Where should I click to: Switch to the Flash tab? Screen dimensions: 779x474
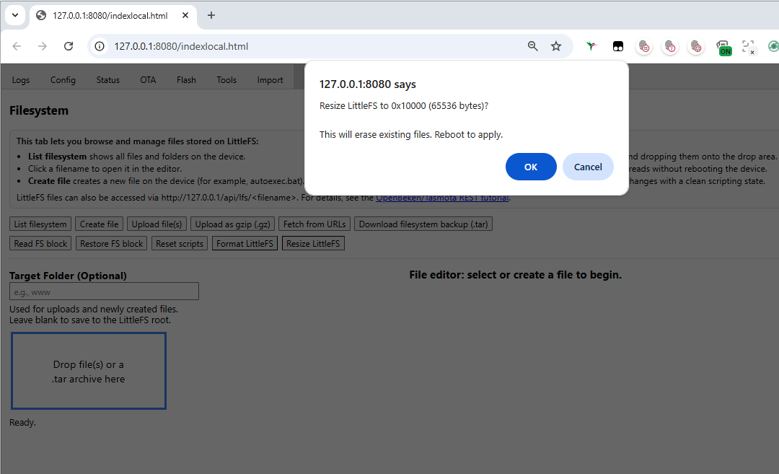(186, 80)
